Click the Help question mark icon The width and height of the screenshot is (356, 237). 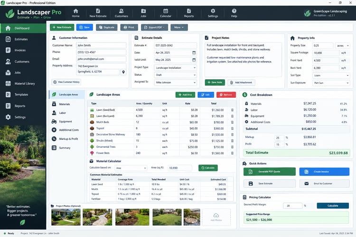234,11
